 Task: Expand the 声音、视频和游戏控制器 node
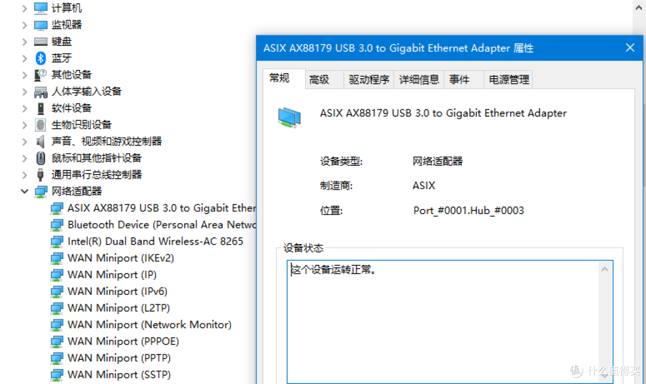tap(25, 142)
